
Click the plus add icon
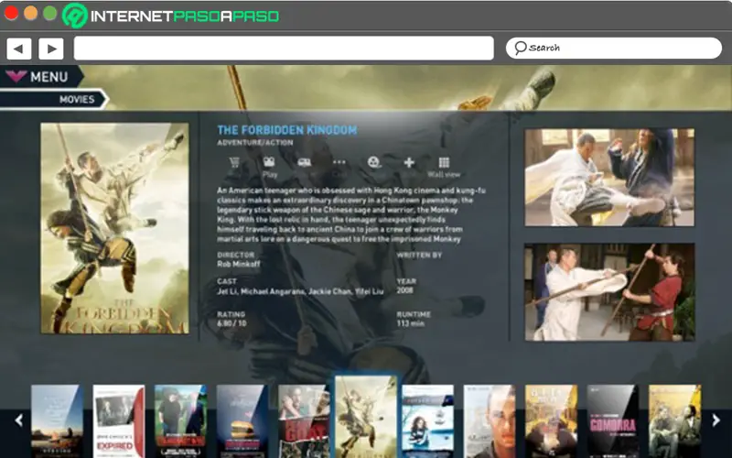point(409,162)
